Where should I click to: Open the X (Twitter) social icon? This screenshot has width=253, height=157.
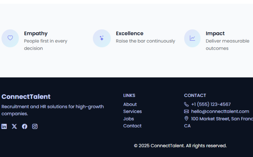pos(14,127)
